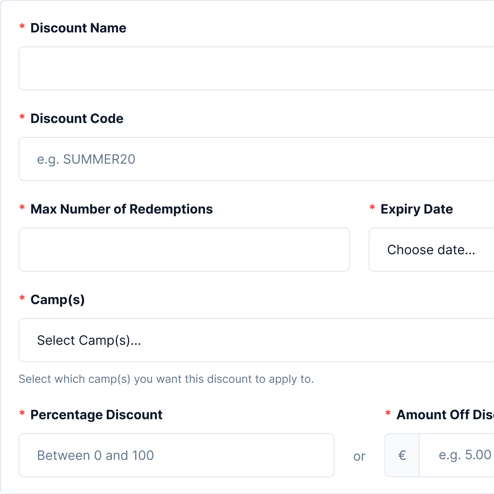Click the 'Camp(s)' field label
Screen dimensions: 494x494
(57, 300)
